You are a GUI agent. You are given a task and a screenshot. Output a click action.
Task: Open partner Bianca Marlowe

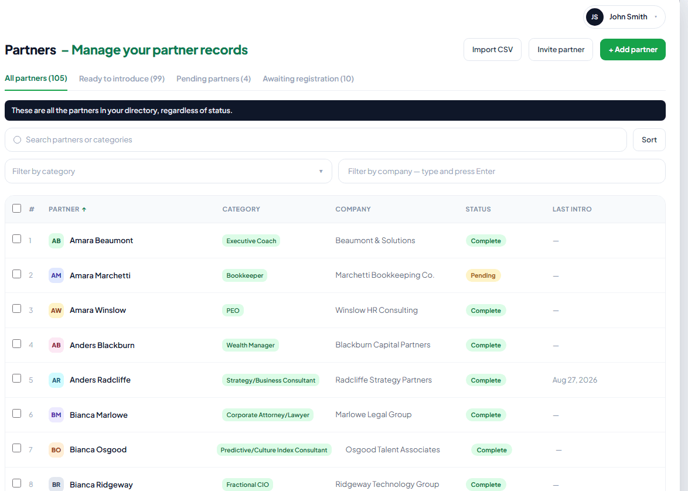pyautogui.click(x=98, y=415)
